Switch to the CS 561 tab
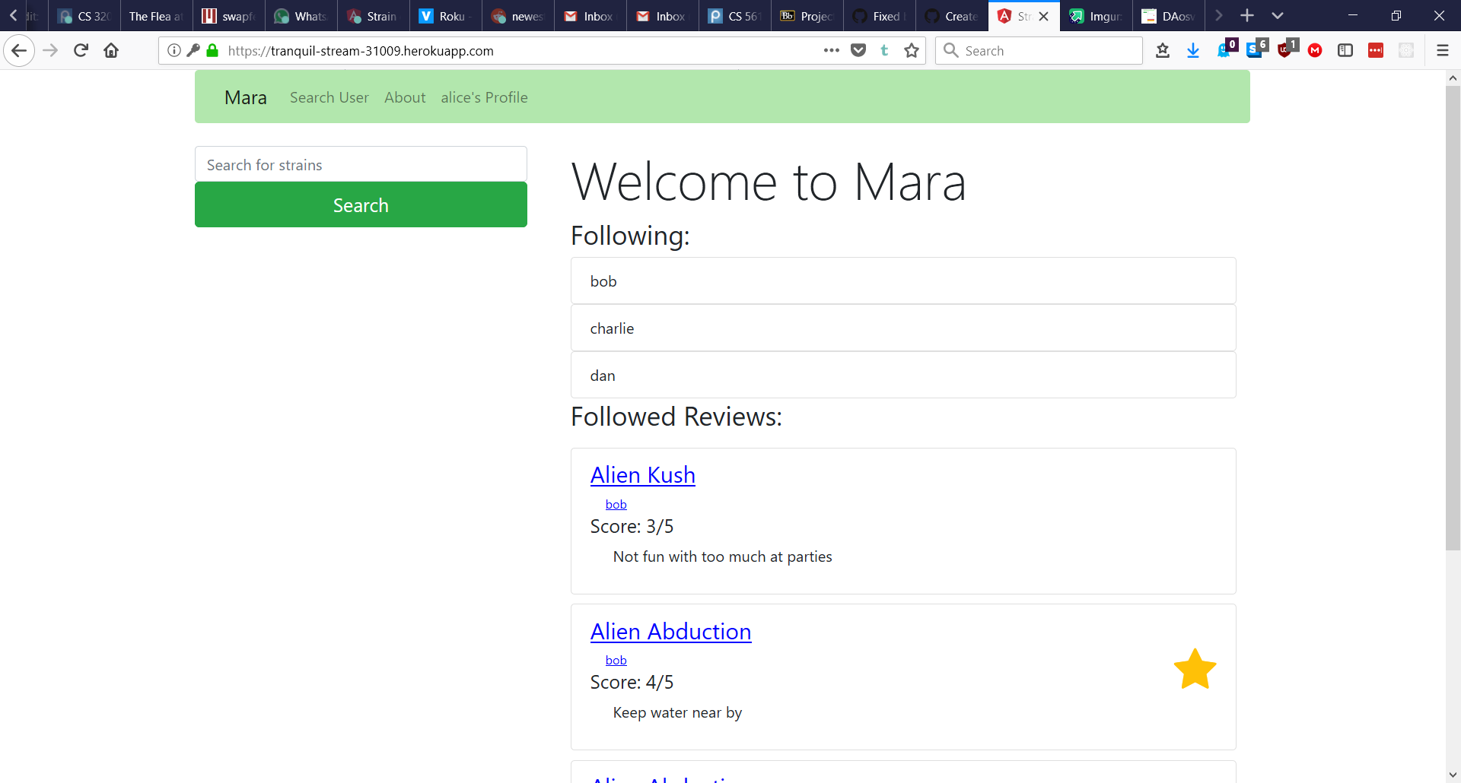Screen dimensions: 1461x783 (x=735, y=16)
